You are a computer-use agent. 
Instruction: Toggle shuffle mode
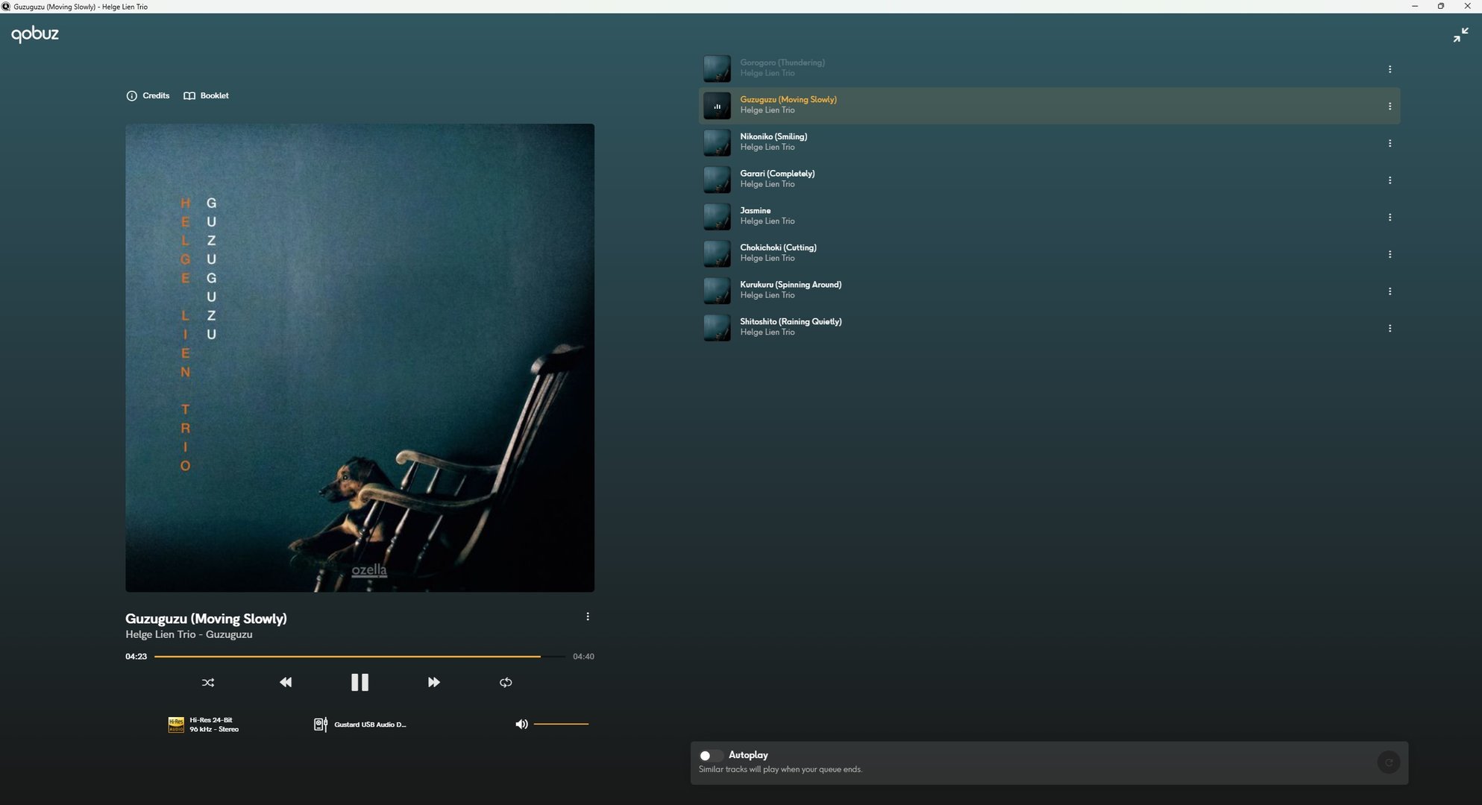pos(208,682)
